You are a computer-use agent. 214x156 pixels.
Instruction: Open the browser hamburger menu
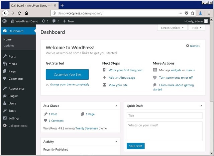(209, 13)
